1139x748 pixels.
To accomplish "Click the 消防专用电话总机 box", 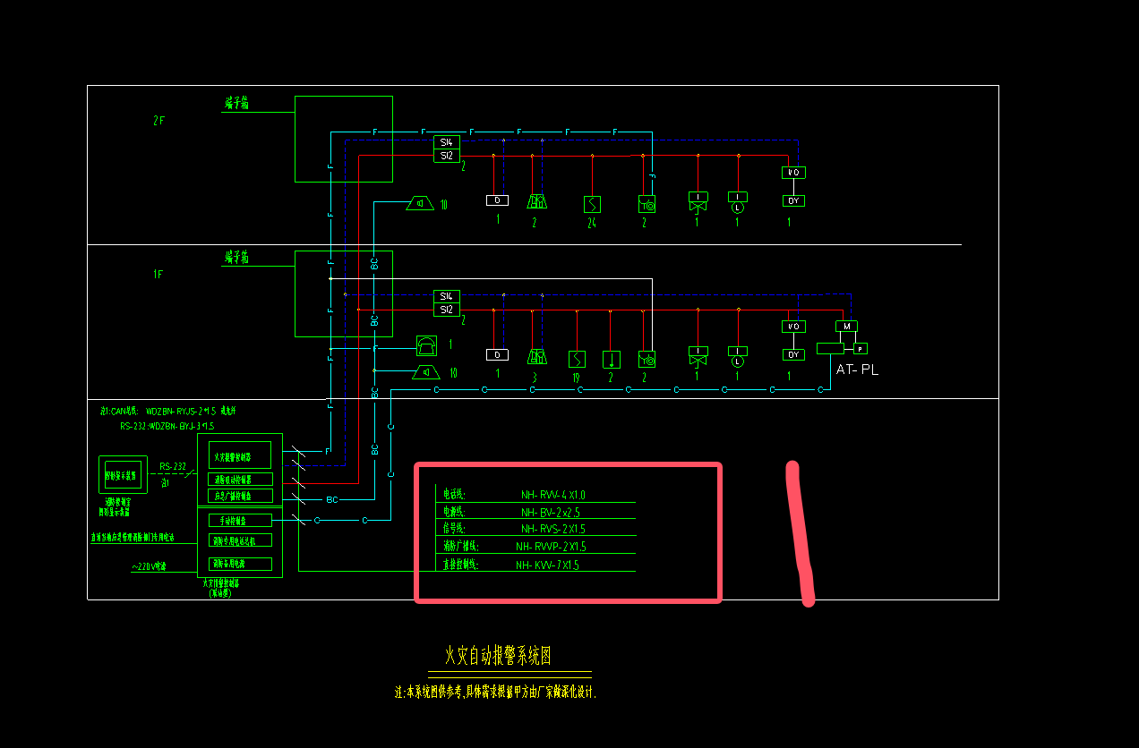I will pos(241,540).
